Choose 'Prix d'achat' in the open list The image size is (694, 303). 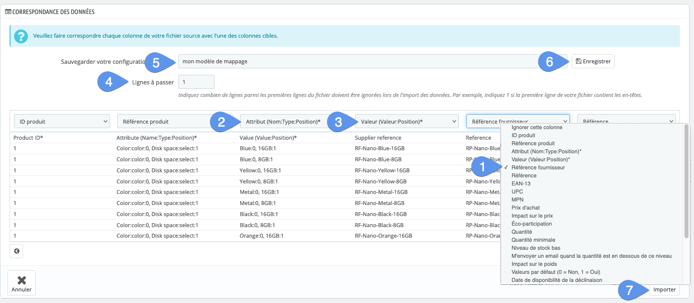point(527,208)
